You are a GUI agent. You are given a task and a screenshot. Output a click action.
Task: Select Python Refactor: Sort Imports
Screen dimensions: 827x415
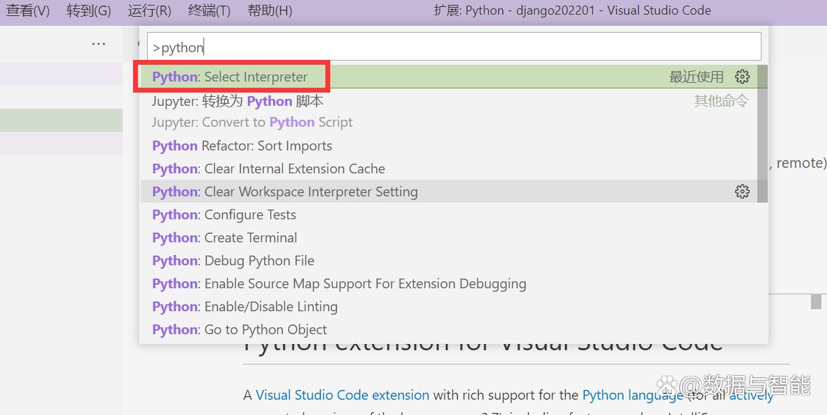click(242, 146)
